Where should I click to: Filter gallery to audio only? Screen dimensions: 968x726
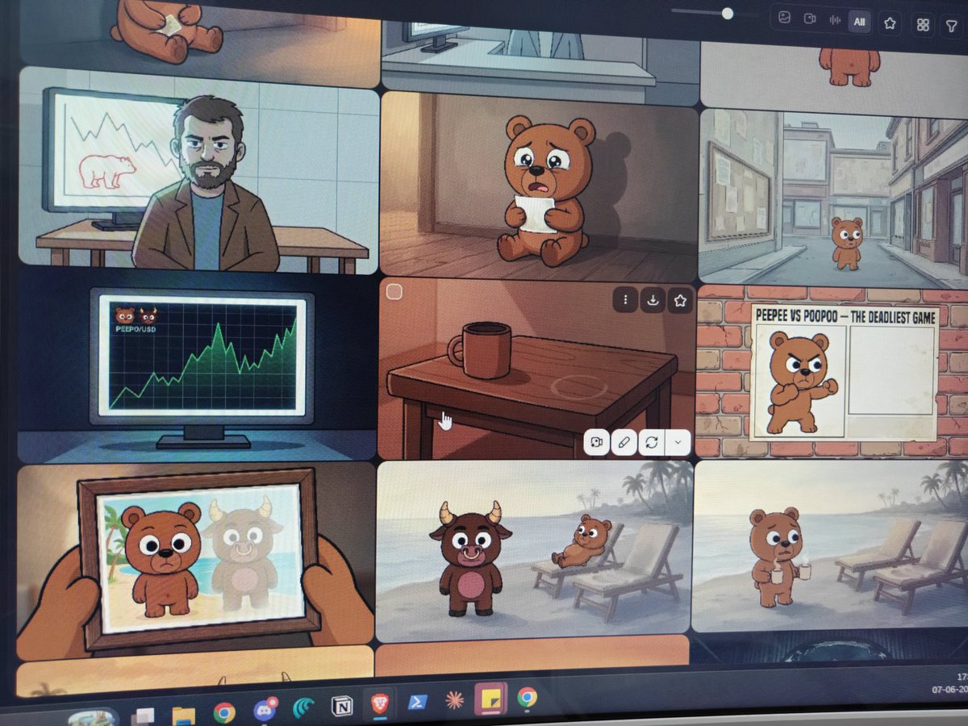coord(834,19)
